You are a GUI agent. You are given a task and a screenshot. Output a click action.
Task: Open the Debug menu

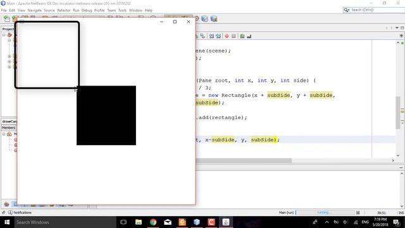pyautogui.click(x=87, y=10)
